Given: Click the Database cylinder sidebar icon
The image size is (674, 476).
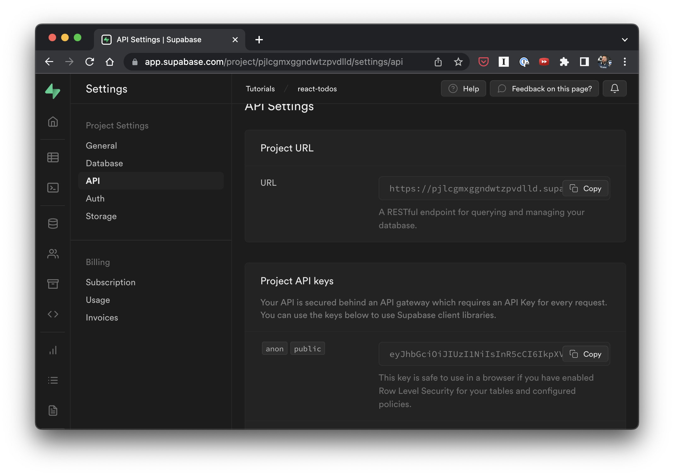Looking at the screenshot, I should tap(53, 224).
